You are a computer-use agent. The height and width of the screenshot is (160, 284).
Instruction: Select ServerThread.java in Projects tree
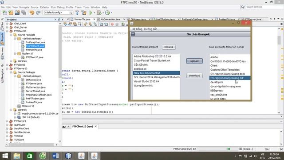[35, 91]
